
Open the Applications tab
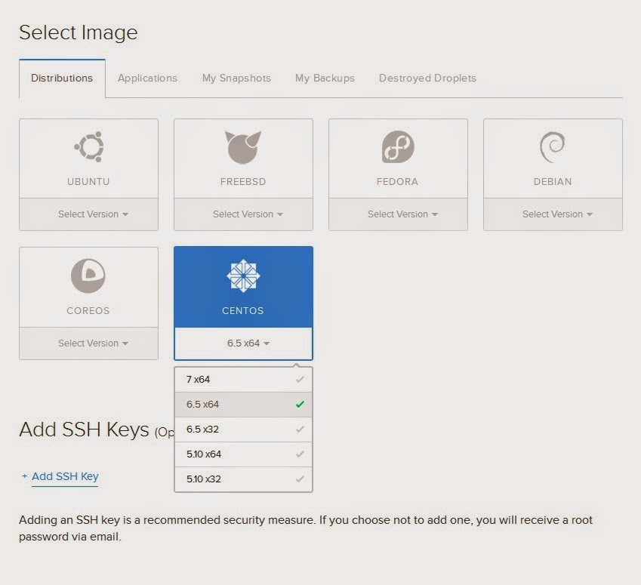pos(147,78)
